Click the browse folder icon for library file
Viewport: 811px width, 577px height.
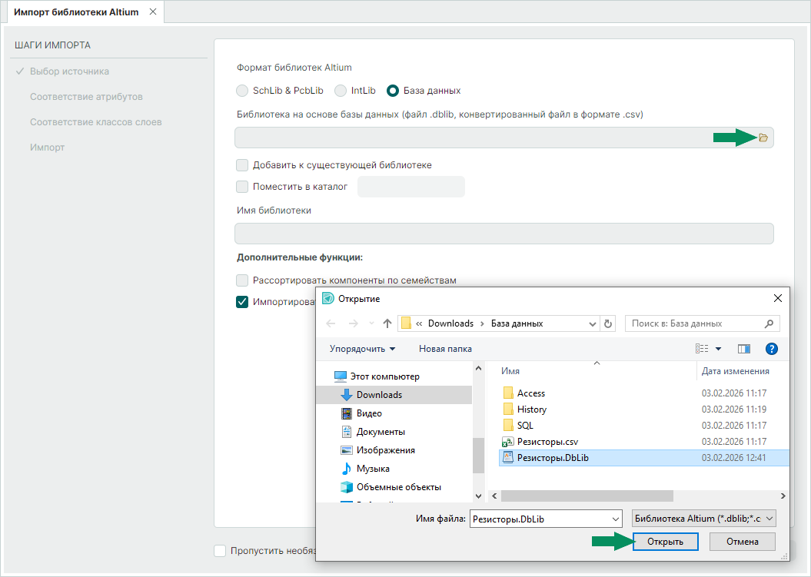pyautogui.click(x=763, y=138)
